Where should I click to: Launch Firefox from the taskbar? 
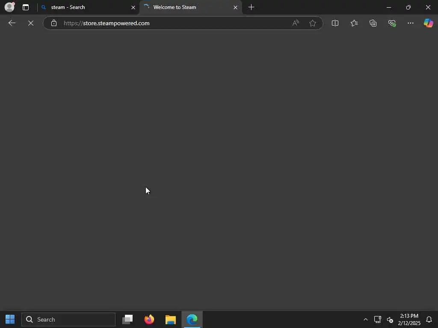pyautogui.click(x=149, y=319)
